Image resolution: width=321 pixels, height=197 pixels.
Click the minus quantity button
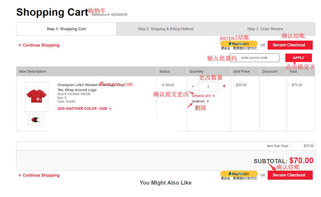pos(193,86)
